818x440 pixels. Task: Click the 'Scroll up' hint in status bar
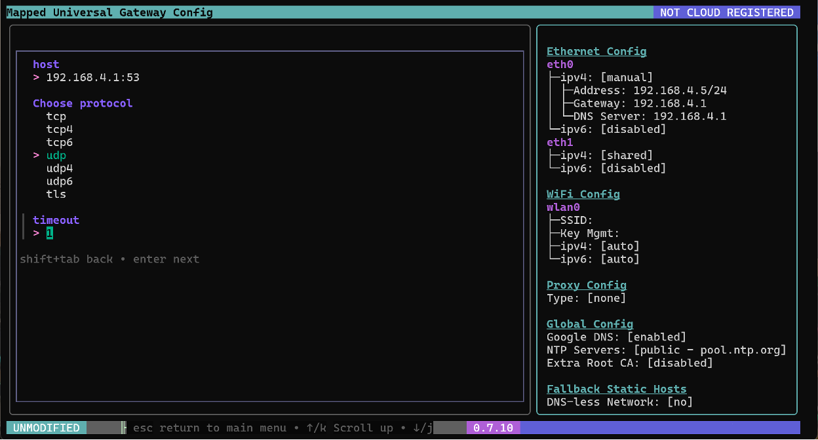[363, 428]
